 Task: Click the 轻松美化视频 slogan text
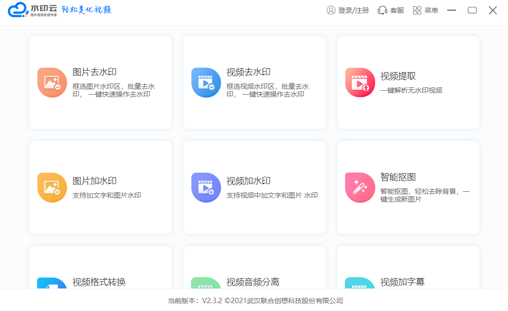tap(87, 9)
